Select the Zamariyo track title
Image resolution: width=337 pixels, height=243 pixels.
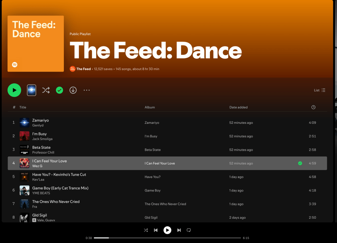point(41,120)
